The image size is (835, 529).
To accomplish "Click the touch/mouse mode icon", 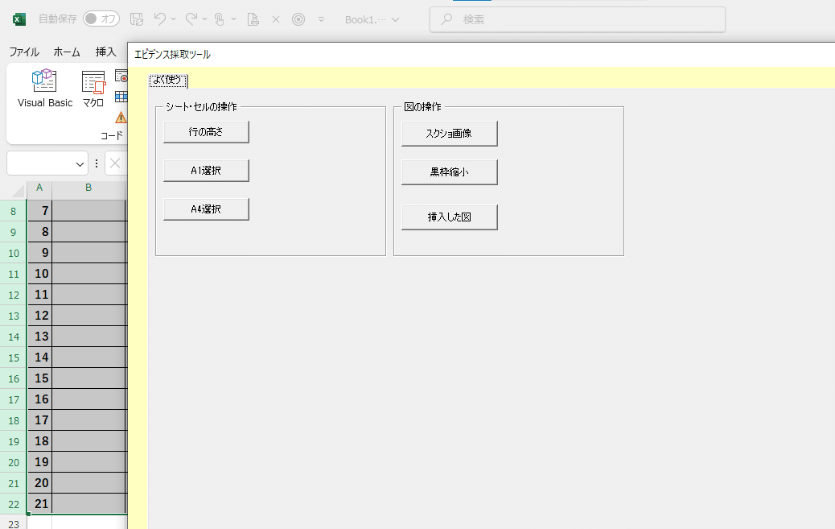I will 220,19.
